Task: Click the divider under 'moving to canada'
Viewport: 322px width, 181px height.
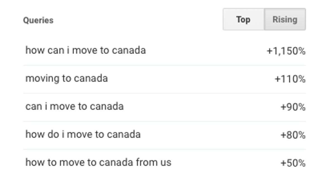Action: click(x=165, y=92)
